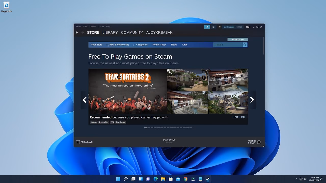The width and height of the screenshot is (326, 183).
Task: Open the Steam menu
Action: click(x=78, y=26)
